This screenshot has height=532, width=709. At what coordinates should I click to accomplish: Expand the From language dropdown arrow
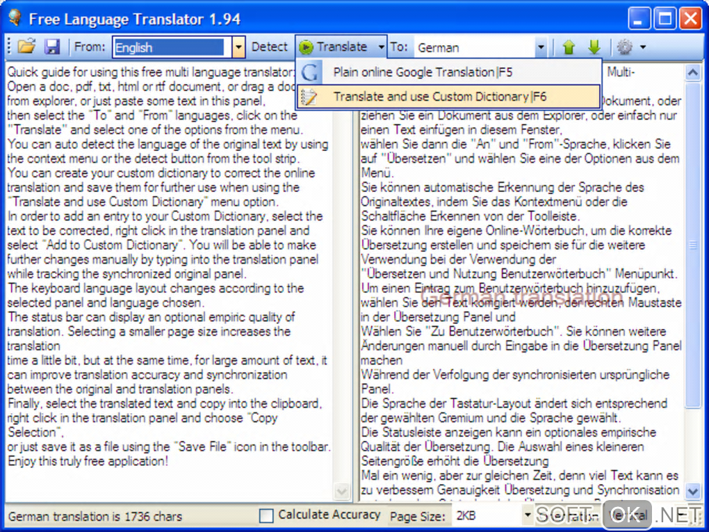coord(238,47)
